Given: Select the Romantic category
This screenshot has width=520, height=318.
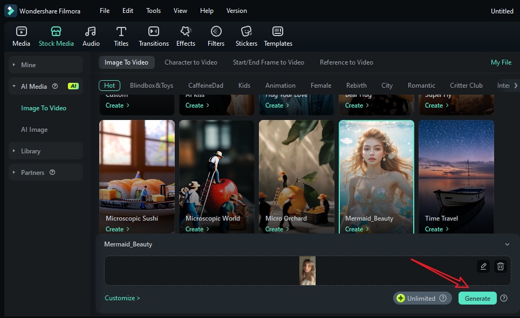Looking at the screenshot, I should pos(421,86).
